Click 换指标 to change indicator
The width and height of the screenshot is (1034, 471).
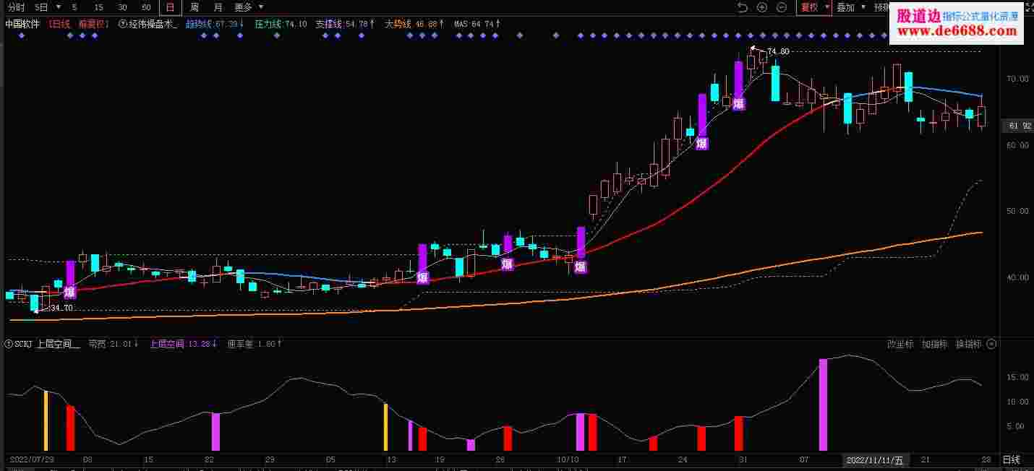click(968, 344)
